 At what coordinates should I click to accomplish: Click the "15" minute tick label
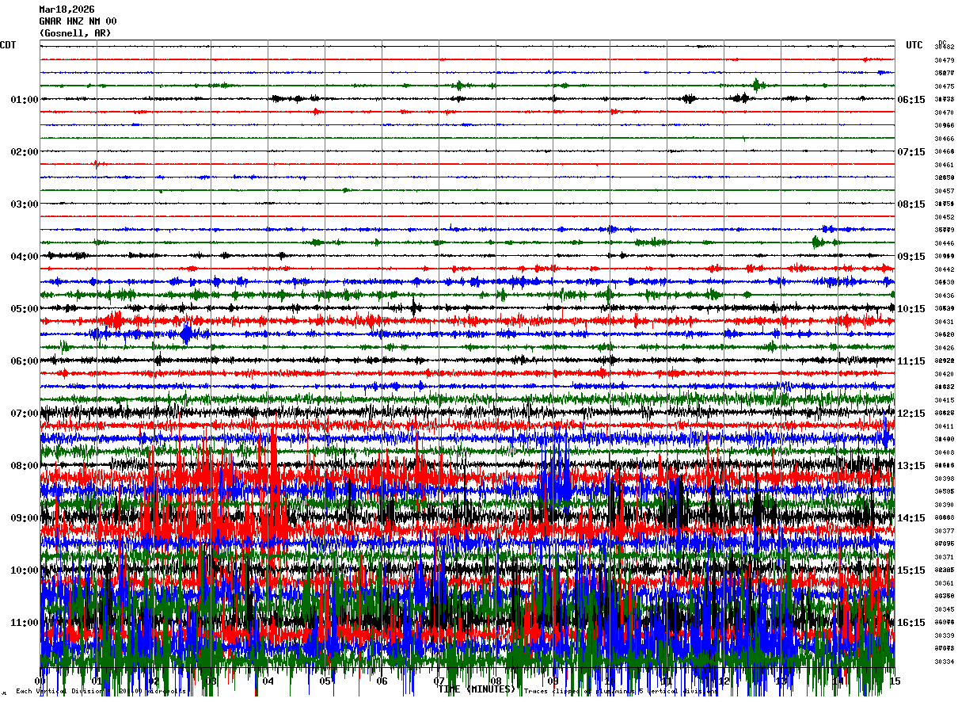click(x=895, y=681)
